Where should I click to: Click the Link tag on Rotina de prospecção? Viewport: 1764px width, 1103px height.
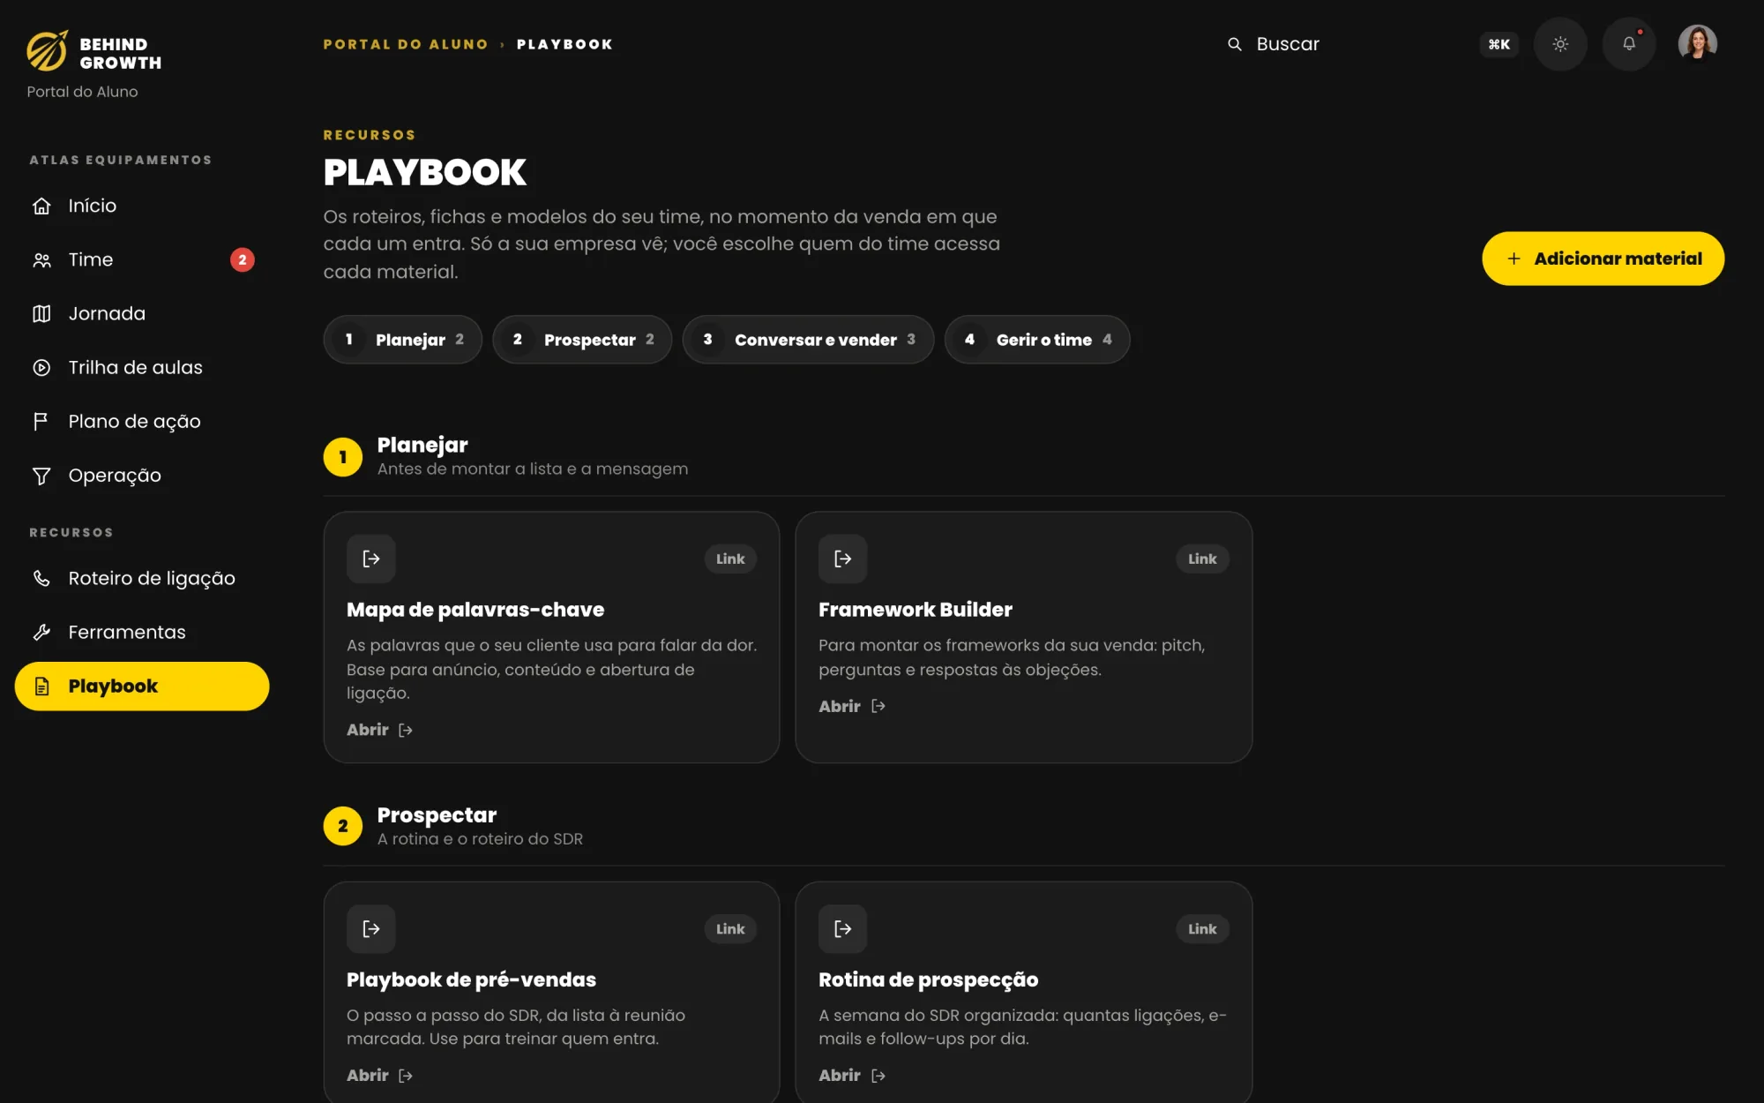[x=1202, y=928]
